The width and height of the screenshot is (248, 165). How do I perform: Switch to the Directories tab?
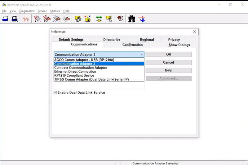pos(112,40)
